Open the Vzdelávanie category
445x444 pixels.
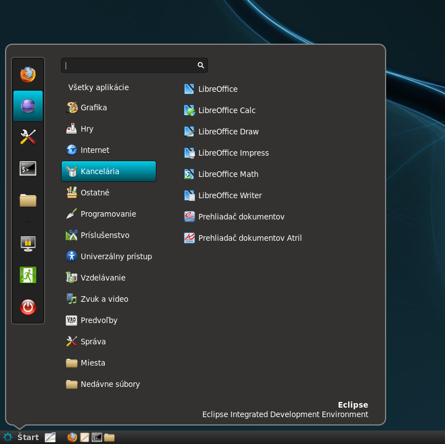109,278
